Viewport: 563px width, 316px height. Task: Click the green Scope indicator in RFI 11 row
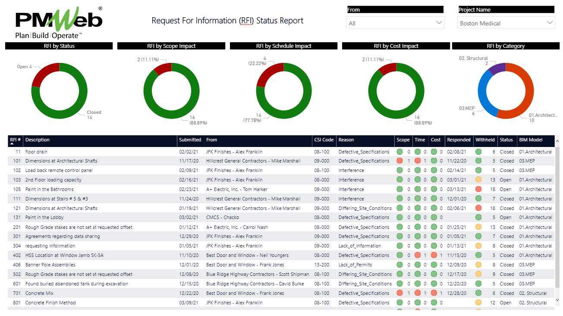[399, 152]
